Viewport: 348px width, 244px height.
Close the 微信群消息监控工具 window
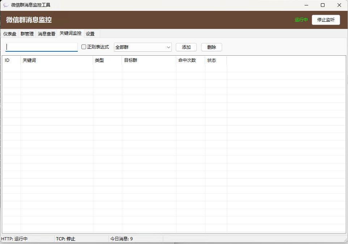click(339, 5)
